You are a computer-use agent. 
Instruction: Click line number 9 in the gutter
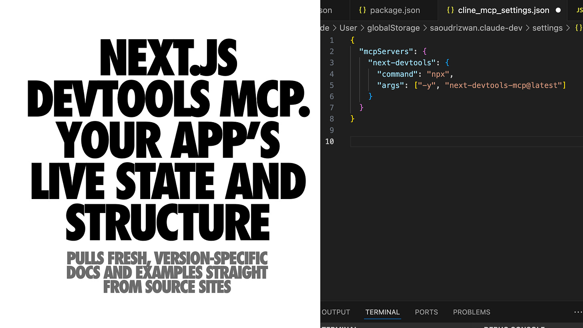click(331, 130)
